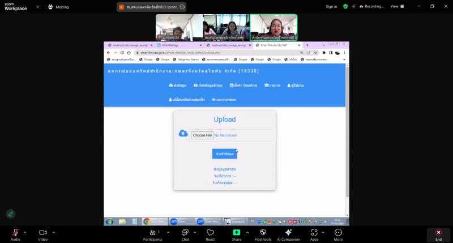This screenshot has height=243, width=453.
Task: Expand Video options arrow
Action: 54,232
